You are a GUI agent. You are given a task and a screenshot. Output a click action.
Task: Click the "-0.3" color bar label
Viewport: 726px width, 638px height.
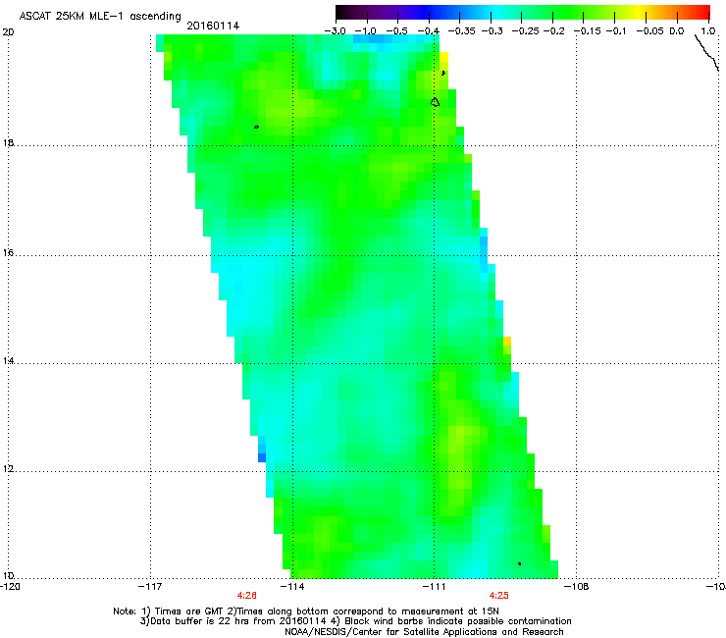tap(492, 31)
